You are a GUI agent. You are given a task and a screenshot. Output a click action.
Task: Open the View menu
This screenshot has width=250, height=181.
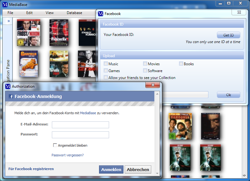[50, 13]
